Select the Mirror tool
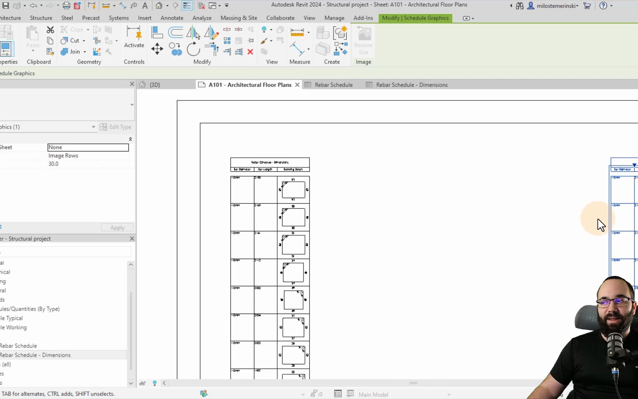 tap(191, 33)
